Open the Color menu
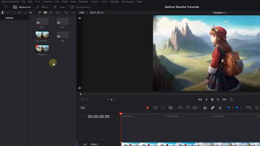 [104, 2]
